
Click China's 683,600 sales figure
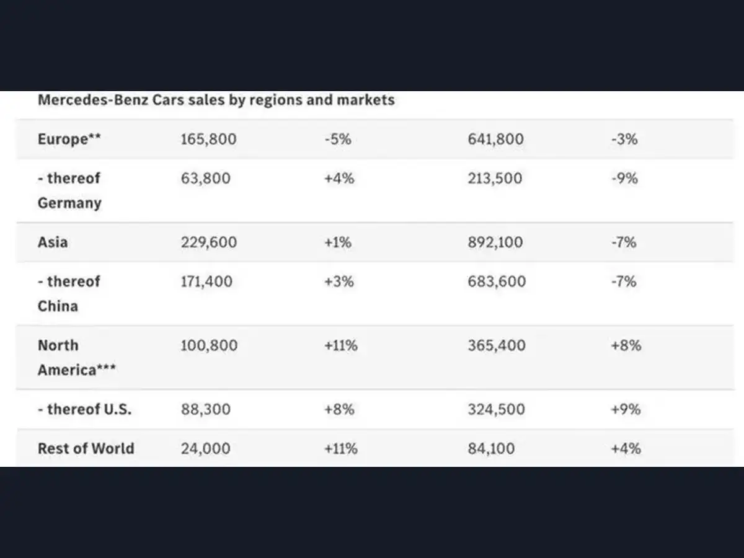click(x=497, y=281)
